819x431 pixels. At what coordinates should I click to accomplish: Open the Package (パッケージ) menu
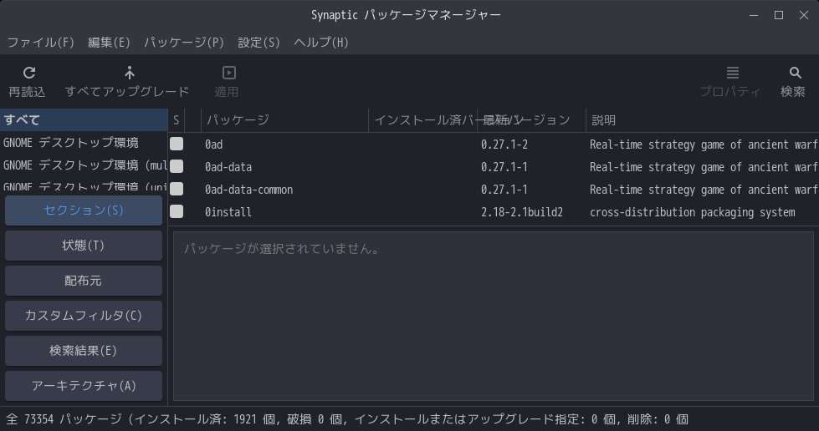click(x=183, y=42)
